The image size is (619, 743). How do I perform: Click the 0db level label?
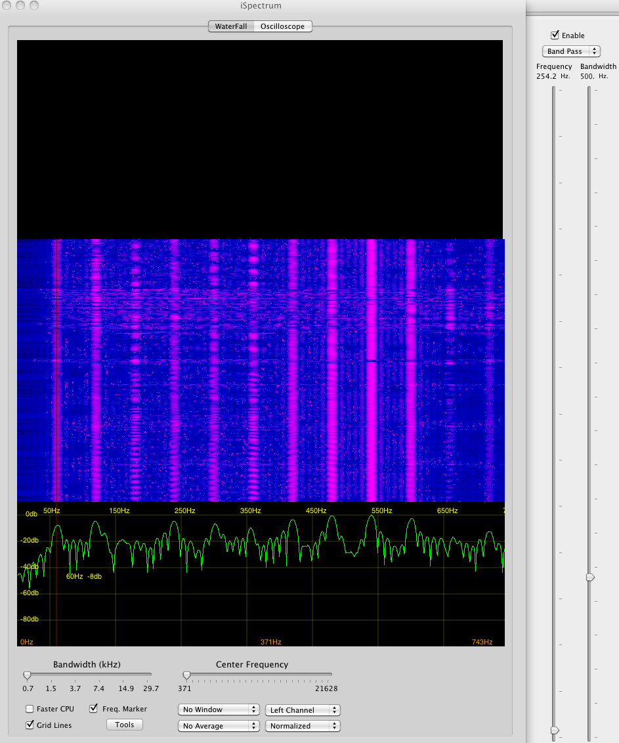32,514
